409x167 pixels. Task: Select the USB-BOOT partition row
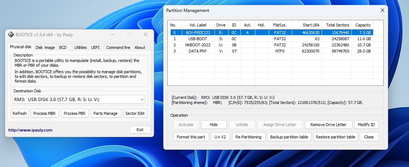click(x=272, y=39)
